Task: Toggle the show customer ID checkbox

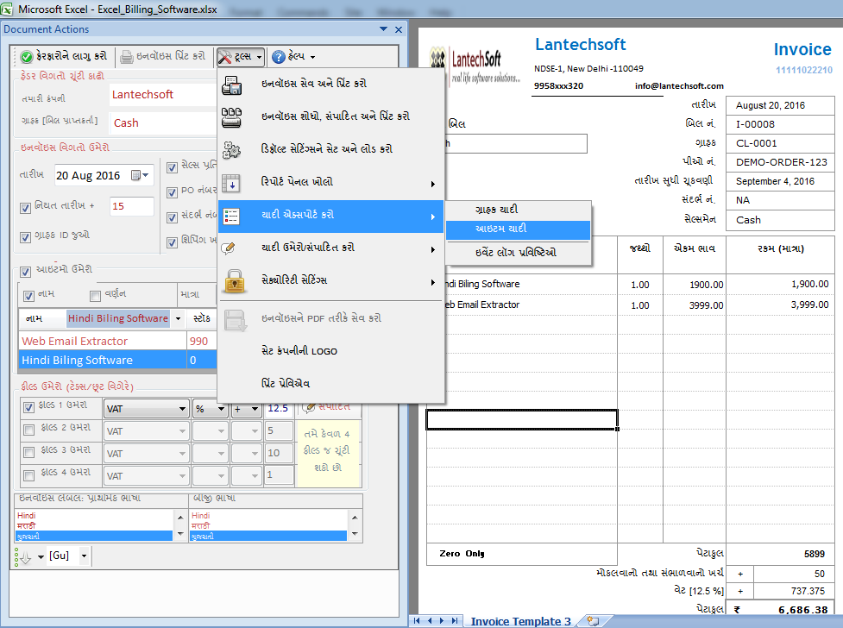Action: click(25, 237)
